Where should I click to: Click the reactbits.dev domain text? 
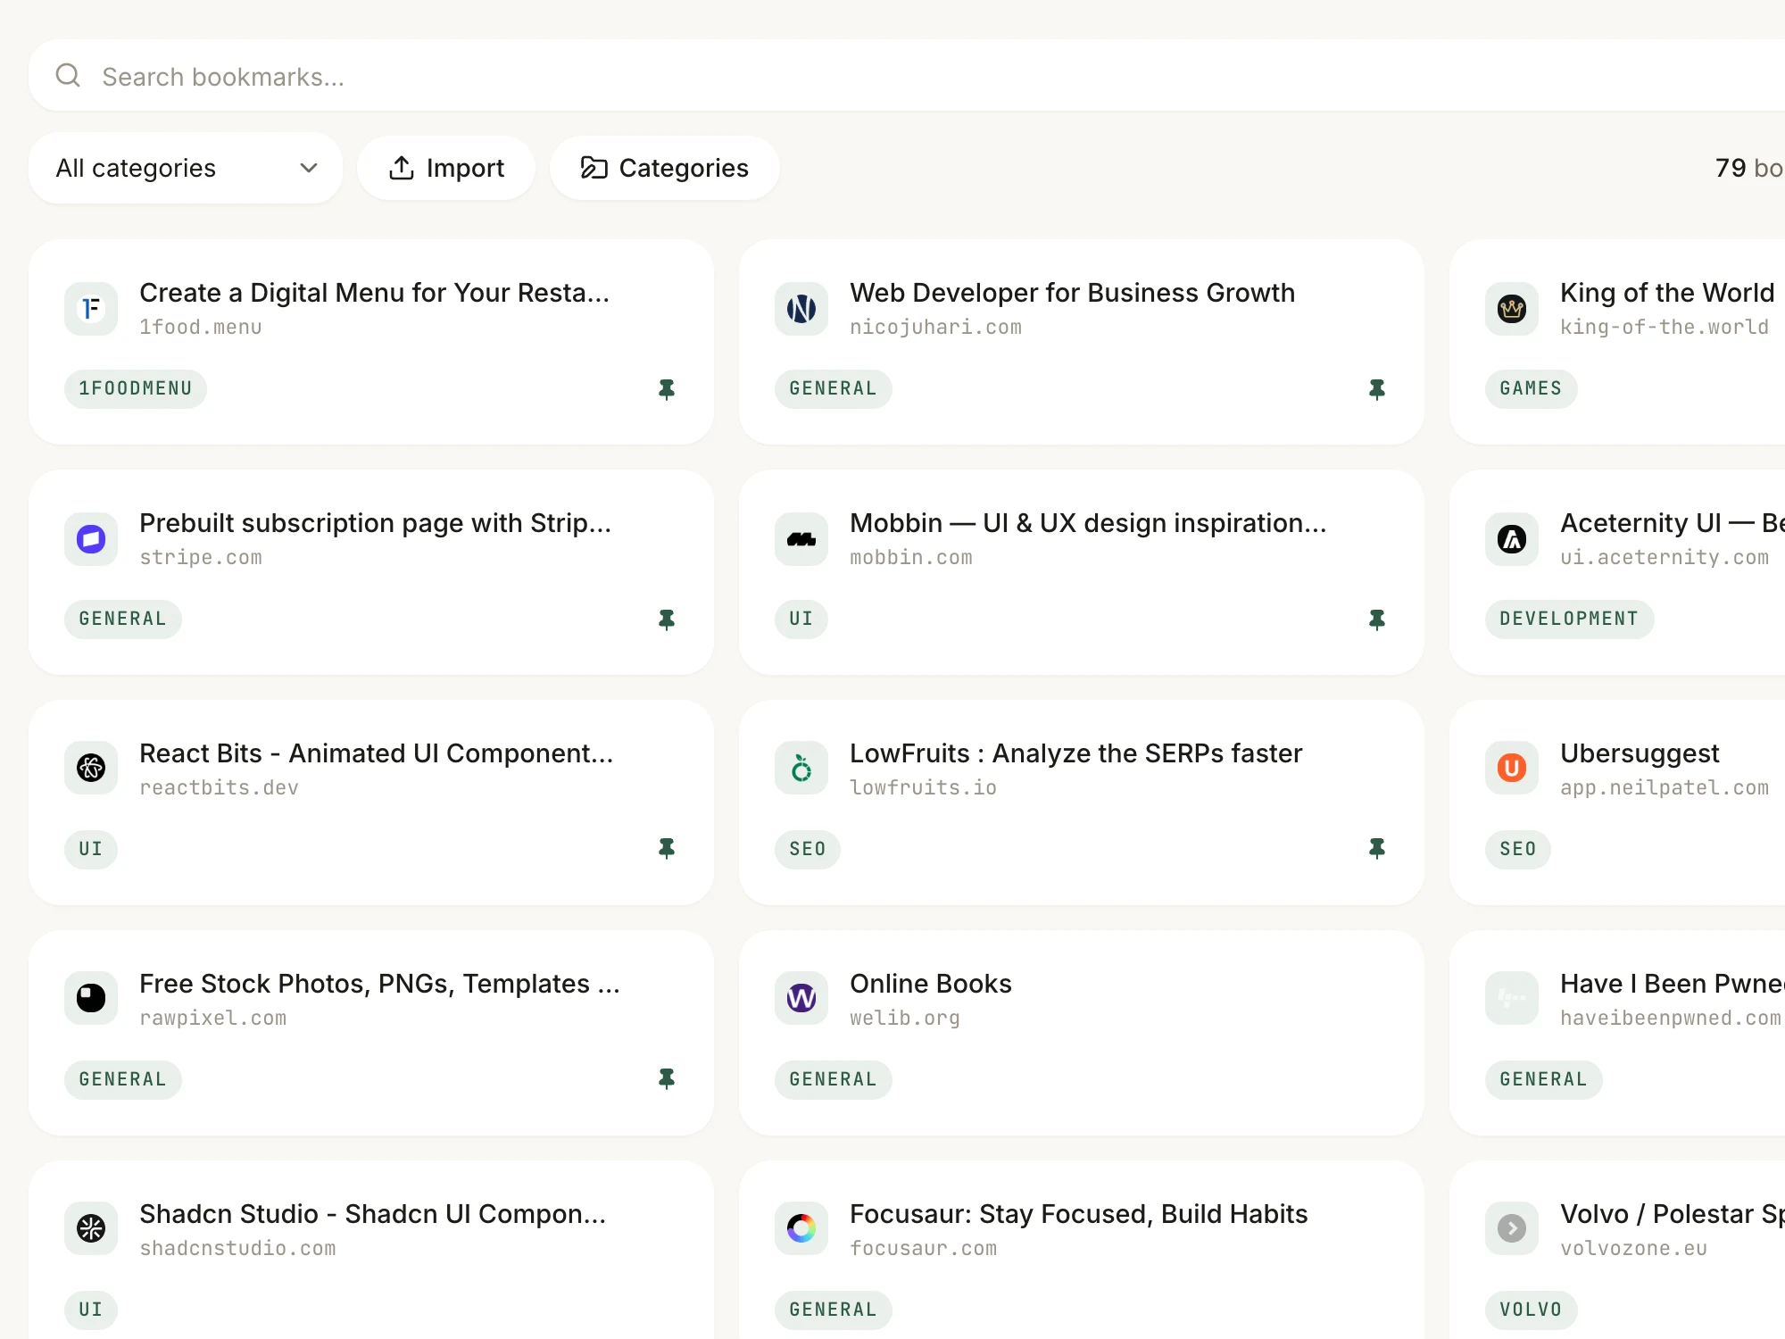coord(220,788)
